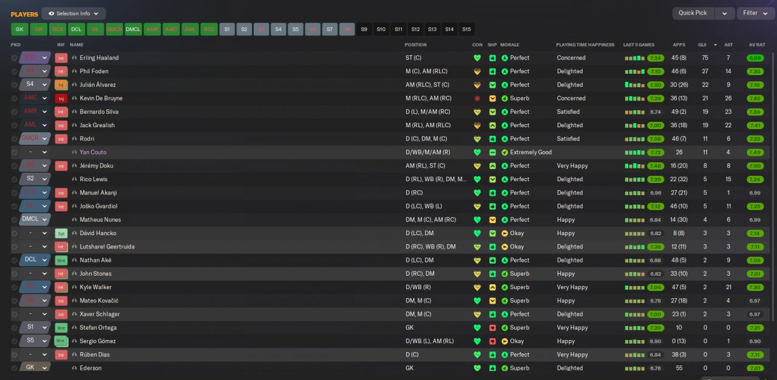Click Stefan Ortega's Wnt status icon
777x380 pixels.
pos(61,328)
